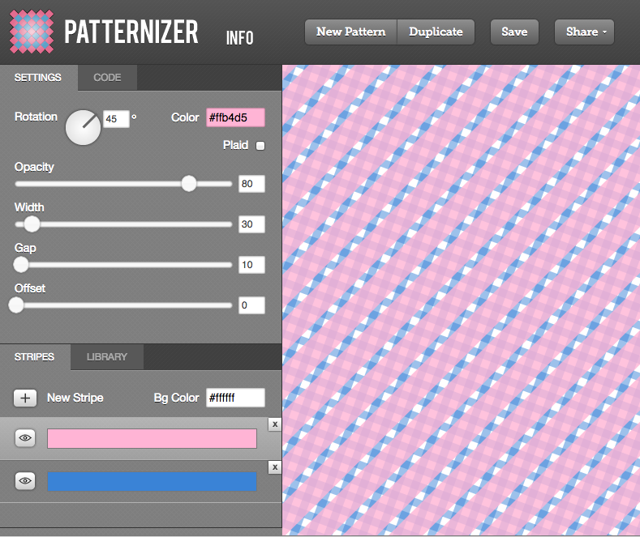Image resolution: width=640 pixels, height=537 pixels.
Task: Click the Rotation label
Action: (36, 117)
